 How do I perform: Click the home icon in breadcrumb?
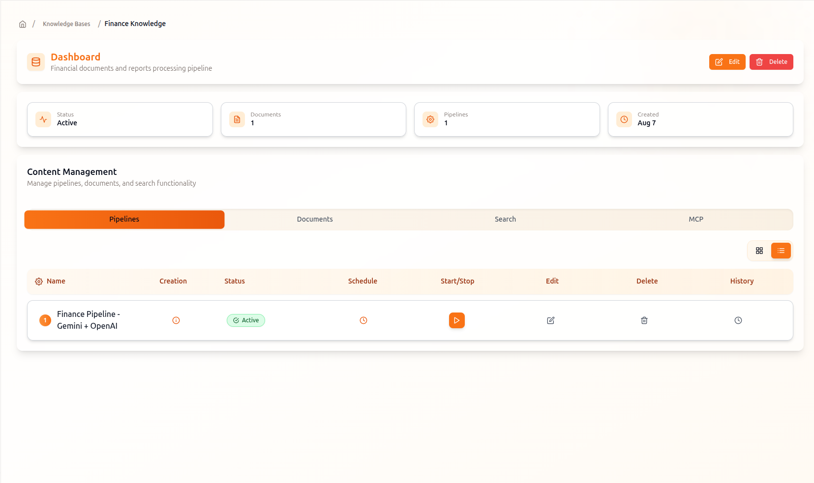[x=23, y=24]
